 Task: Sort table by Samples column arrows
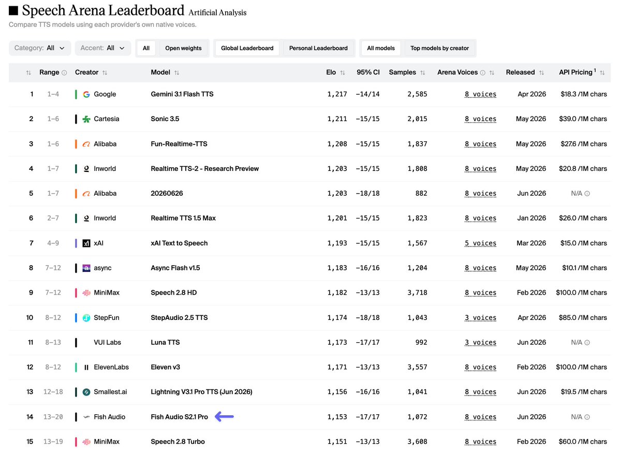pyautogui.click(x=423, y=73)
